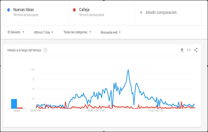The width and height of the screenshot is (208, 132).
Task: Click the blue Media average bar
Action: pyautogui.click(x=14, y=104)
